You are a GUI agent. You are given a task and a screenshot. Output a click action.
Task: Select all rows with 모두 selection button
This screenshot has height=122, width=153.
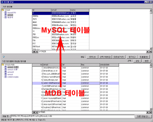(x=137, y=61)
